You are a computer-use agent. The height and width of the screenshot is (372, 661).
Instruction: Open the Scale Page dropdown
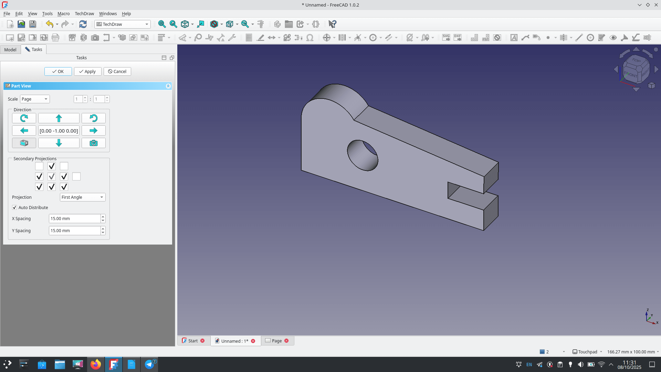(35, 99)
